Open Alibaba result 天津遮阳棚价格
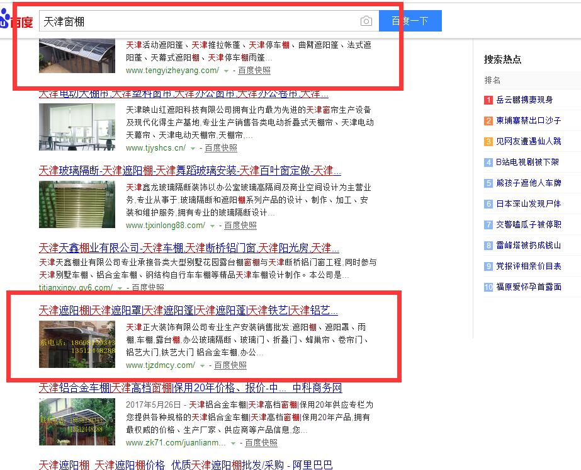The height and width of the screenshot is (470, 581). click(186, 465)
